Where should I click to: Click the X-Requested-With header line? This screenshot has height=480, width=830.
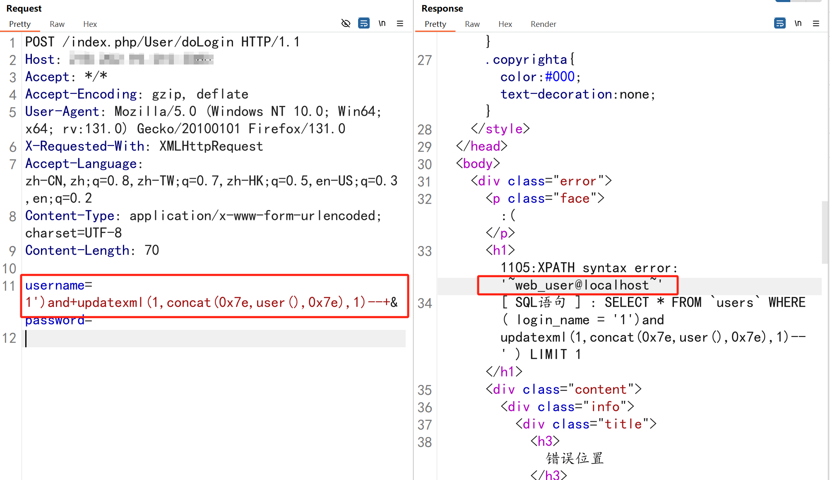click(144, 146)
